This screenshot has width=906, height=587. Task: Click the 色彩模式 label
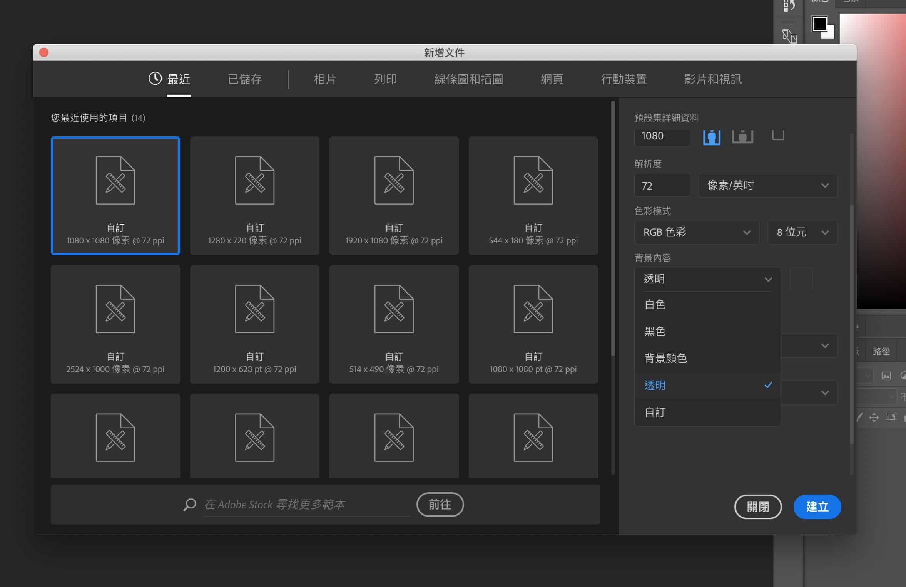tap(652, 211)
